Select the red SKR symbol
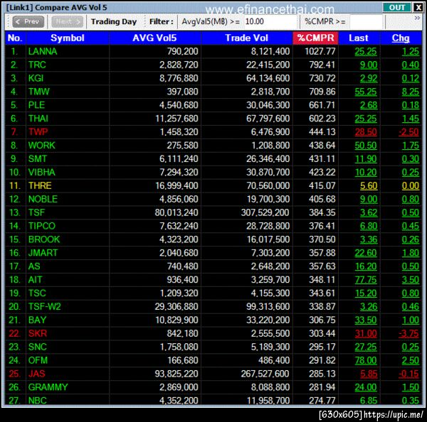 pyautogui.click(x=38, y=334)
